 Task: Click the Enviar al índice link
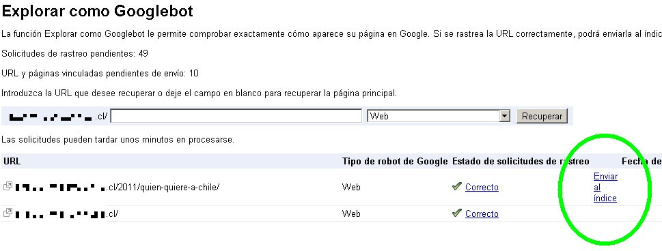[x=605, y=188]
